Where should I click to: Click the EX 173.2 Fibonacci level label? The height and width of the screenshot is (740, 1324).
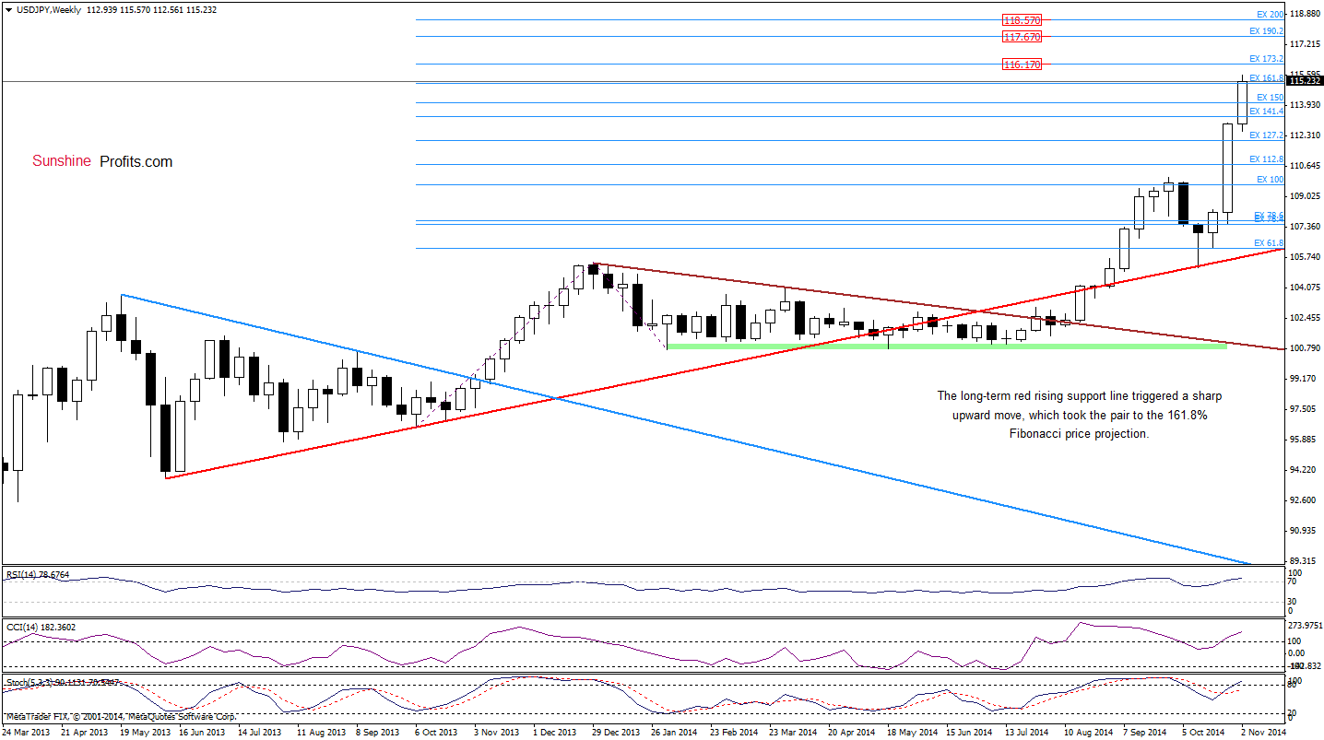click(1267, 59)
